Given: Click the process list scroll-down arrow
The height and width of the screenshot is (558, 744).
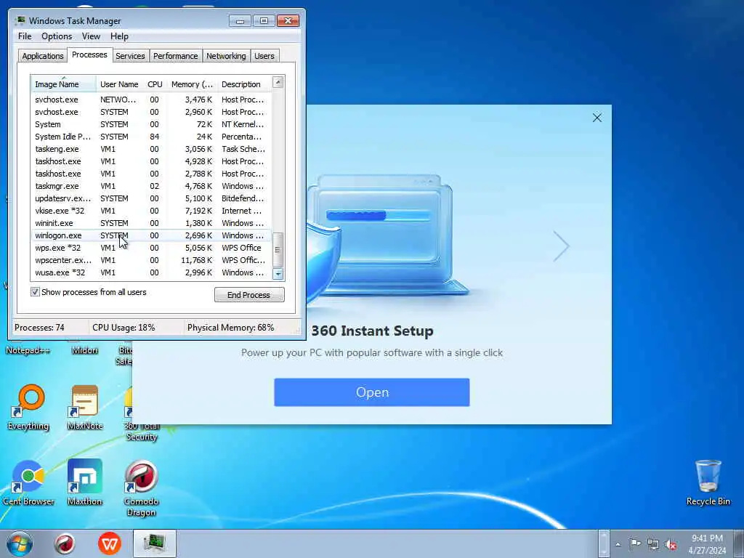Looking at the screenshot, I should point(278,274).
